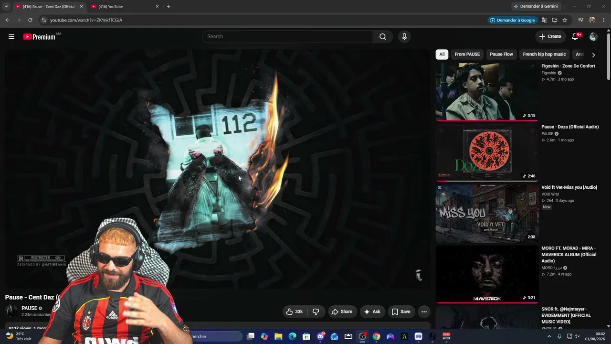The width and height of the screenshot is (611, 344).
Task: Open Chrome media controls icon
Action: pos(580,20)
